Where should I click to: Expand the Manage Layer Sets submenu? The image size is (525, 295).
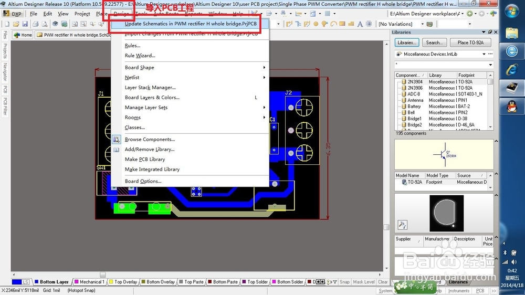click(191, 108)
